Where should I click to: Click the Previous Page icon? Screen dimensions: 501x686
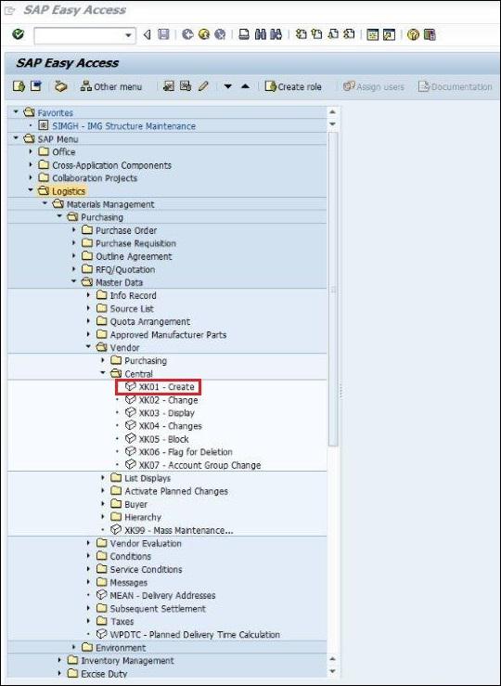click(x=316, y=34)
